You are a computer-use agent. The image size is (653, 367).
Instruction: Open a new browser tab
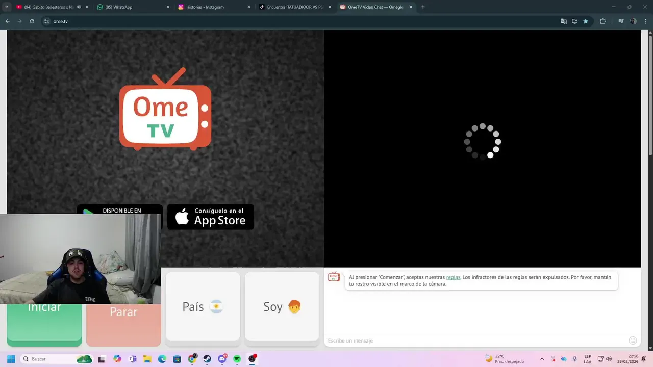(423, 7)
